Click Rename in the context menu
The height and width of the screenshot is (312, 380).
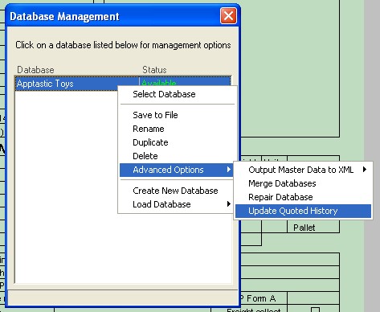pyautogui.click(x=178, y=129)
